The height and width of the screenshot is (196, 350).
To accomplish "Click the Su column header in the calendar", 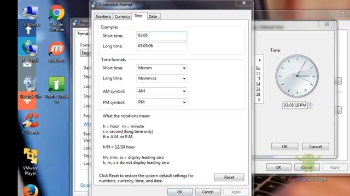I will (258, 68).
